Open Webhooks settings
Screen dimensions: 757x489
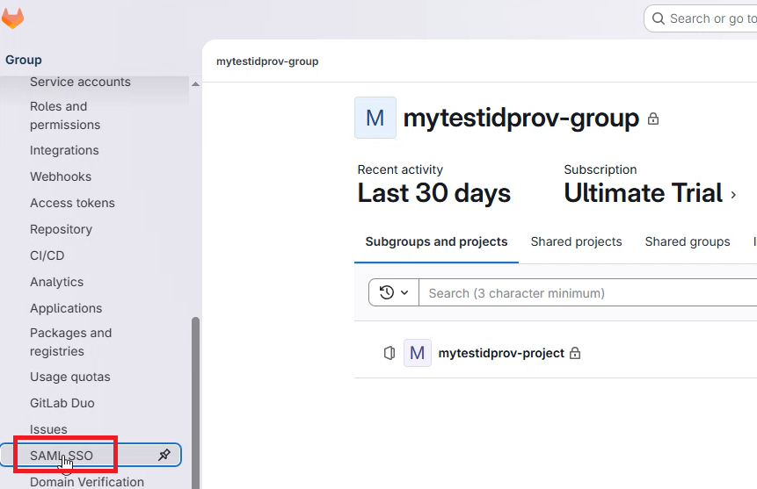tap(61, 176)
